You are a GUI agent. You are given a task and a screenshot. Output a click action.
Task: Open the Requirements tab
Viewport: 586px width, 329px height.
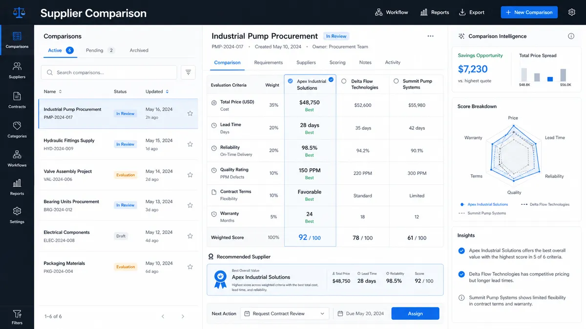tap(269, 62)
